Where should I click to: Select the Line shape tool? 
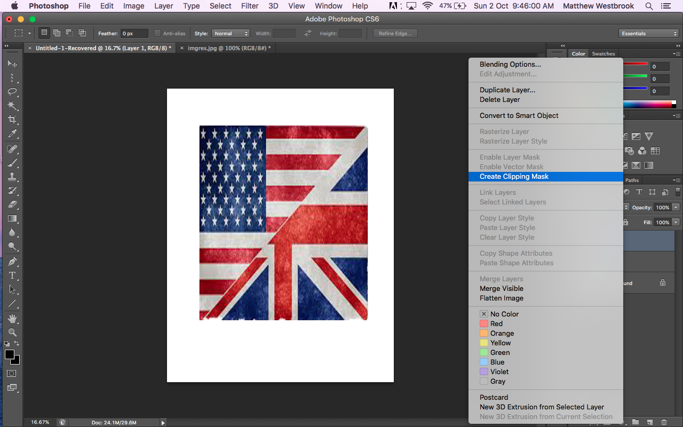(x=12, y=303)
